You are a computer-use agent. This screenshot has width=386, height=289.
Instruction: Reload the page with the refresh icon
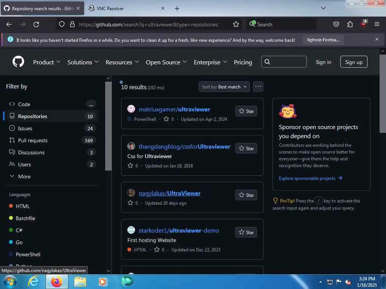pos(36,24)
